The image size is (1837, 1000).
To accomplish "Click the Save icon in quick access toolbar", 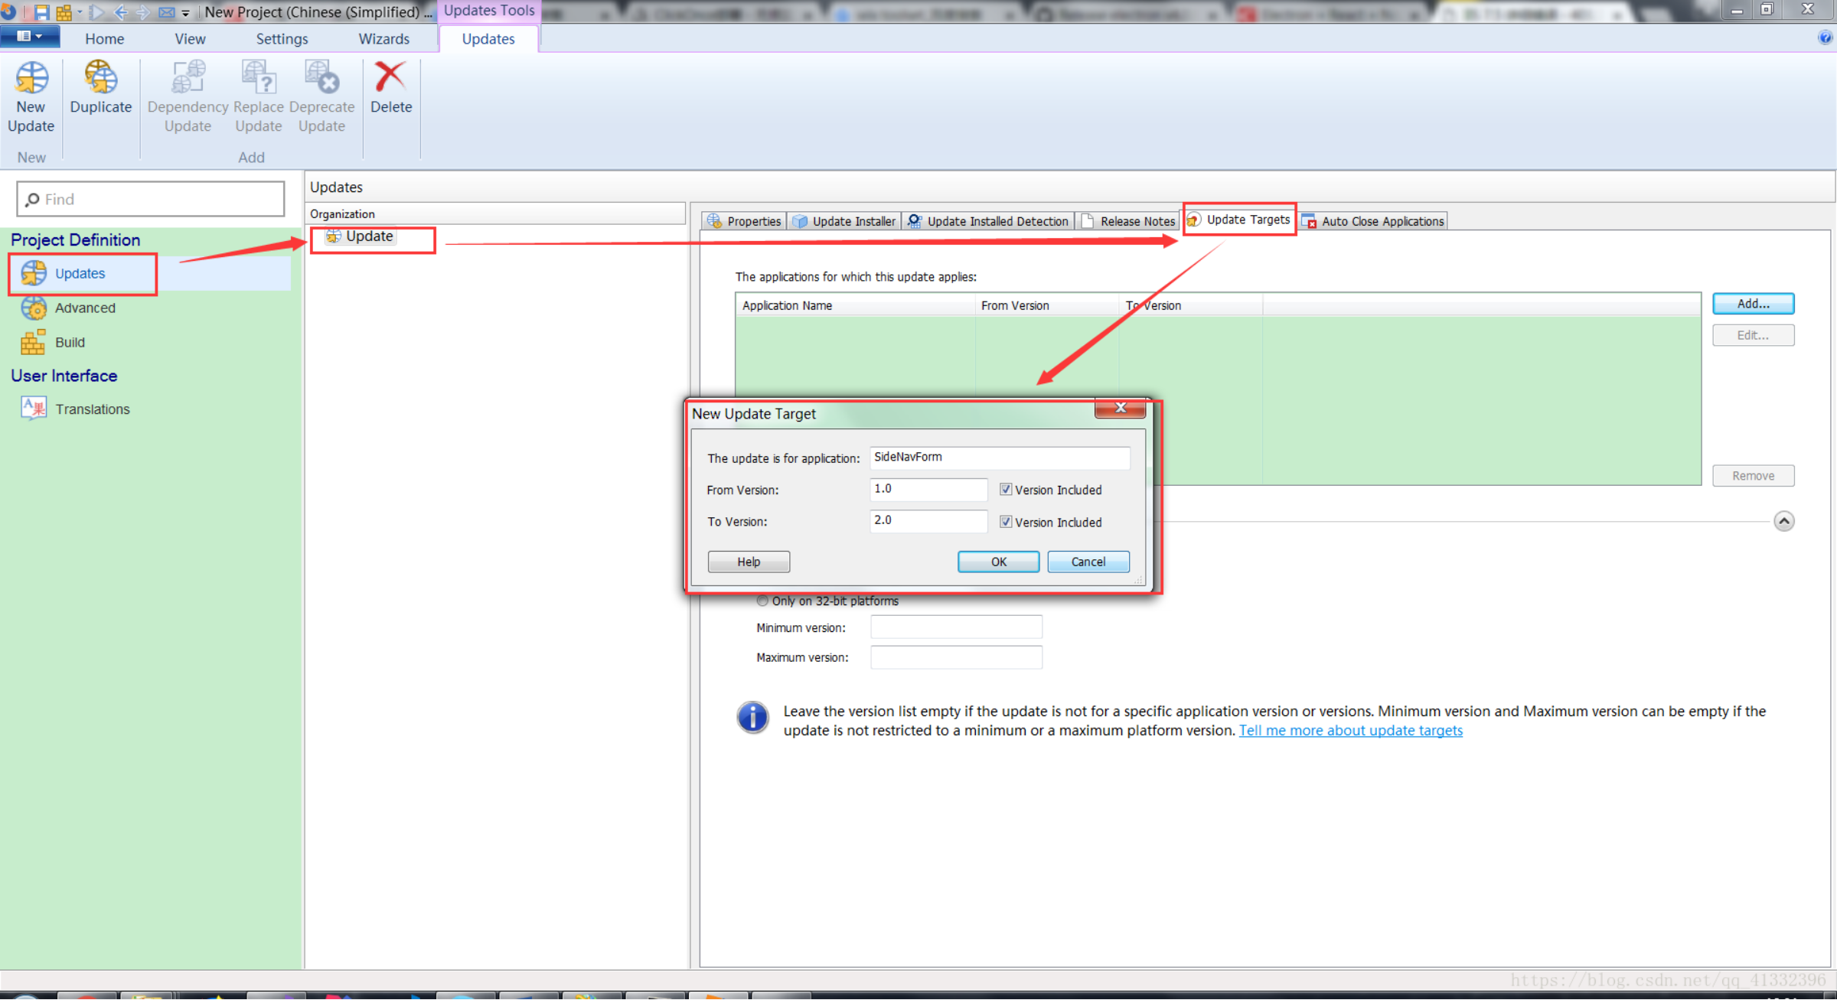I will point(41,11).
